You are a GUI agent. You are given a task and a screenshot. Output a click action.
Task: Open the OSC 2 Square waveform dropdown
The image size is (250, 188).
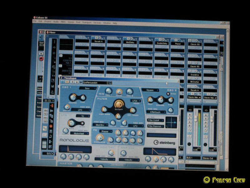click(150, 90)
